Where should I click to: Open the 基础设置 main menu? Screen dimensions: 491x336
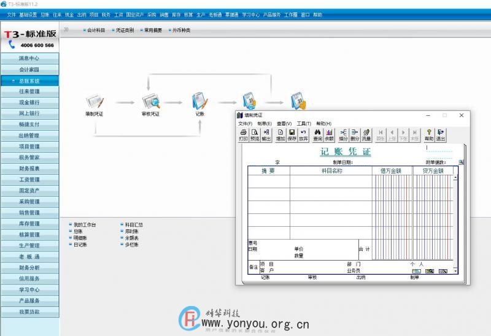28,15
